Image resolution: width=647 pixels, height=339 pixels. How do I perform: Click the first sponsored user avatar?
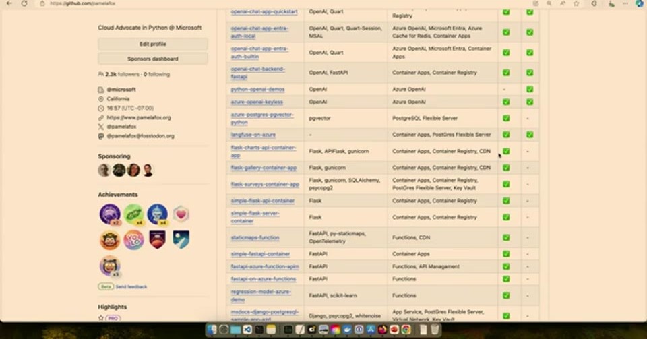(104, 170)
